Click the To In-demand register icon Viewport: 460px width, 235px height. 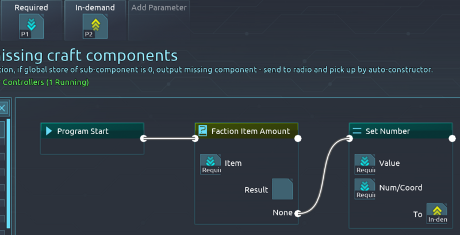coord(437,213)
